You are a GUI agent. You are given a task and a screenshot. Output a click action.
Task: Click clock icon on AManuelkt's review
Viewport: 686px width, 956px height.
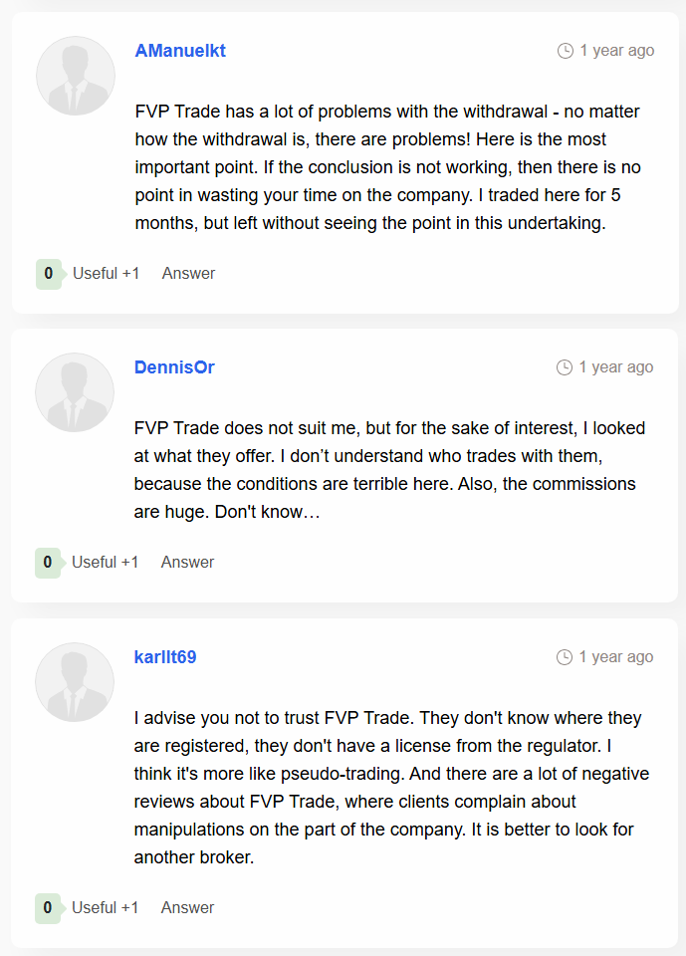coord(566,51)
